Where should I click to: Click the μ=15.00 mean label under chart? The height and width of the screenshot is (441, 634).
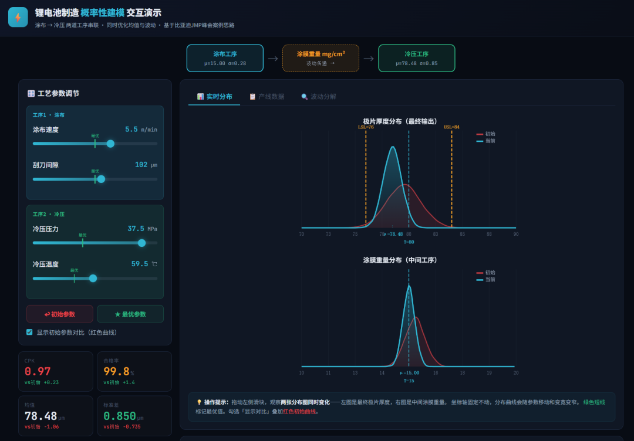pos(409,373)
